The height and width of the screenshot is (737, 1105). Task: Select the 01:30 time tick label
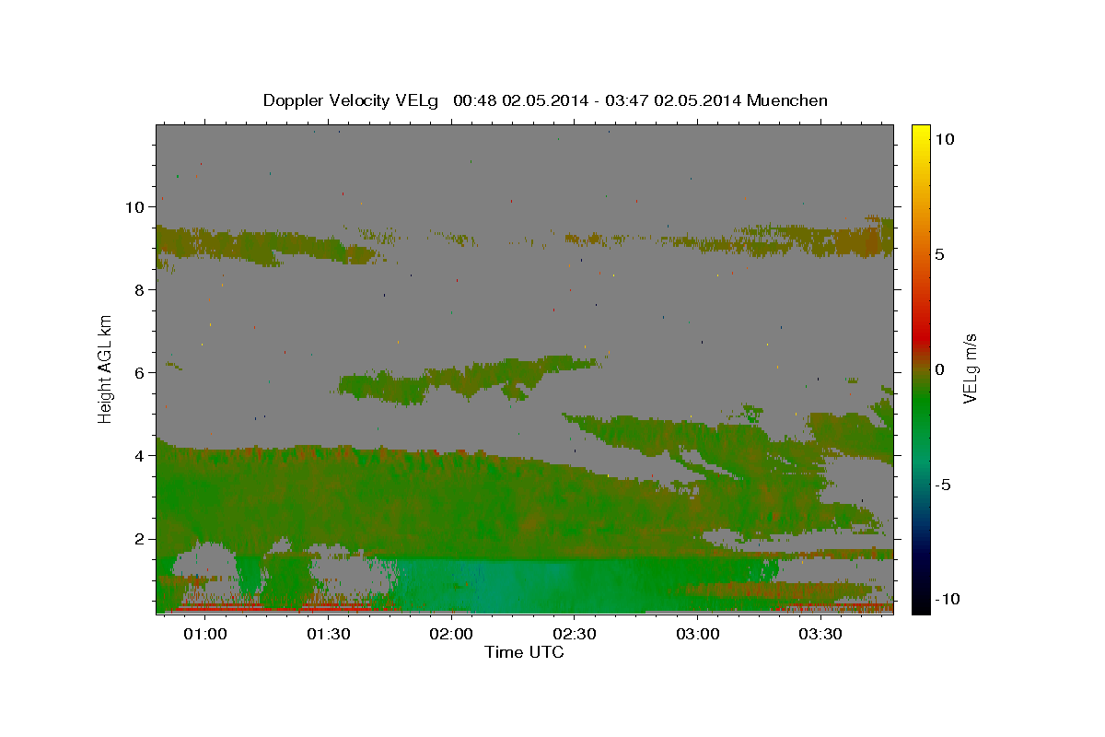coord(329,635)
